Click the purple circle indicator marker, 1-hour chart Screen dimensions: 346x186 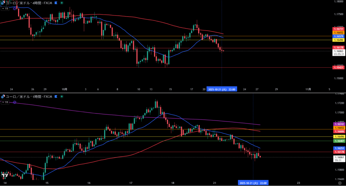pos(15,102)
